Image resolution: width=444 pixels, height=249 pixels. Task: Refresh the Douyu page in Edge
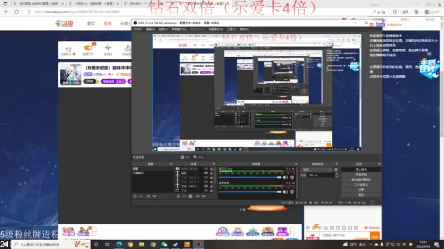17,12
